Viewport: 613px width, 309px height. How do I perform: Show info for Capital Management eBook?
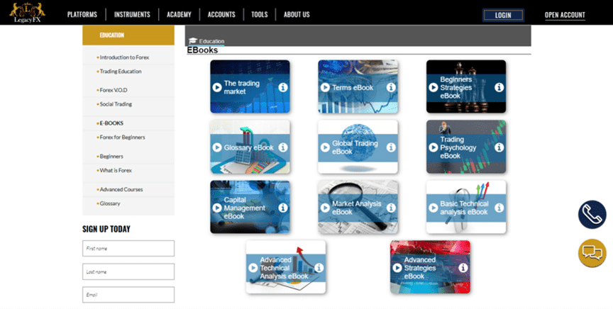(x=283, y=208)
